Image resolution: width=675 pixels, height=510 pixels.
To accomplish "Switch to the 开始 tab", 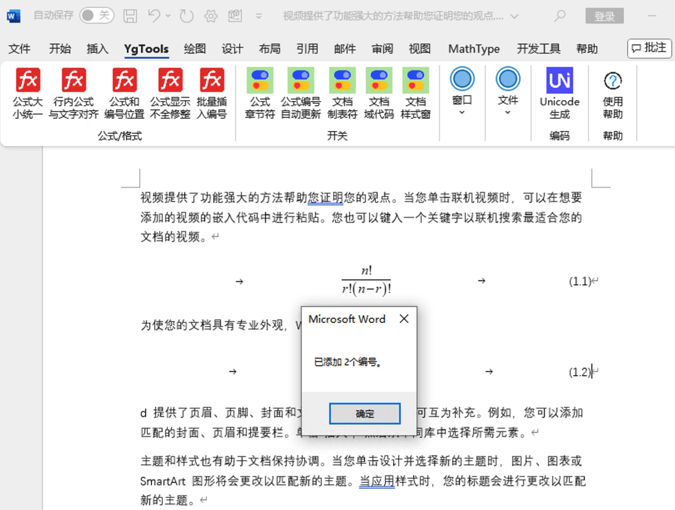I will coord(60,49).
